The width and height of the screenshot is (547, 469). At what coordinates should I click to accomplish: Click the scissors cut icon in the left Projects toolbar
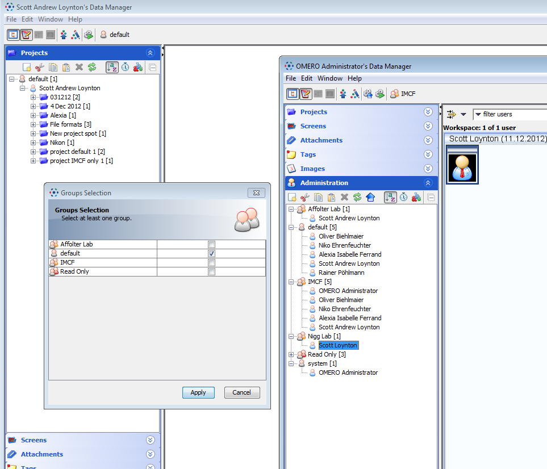(x=40, y=67)
